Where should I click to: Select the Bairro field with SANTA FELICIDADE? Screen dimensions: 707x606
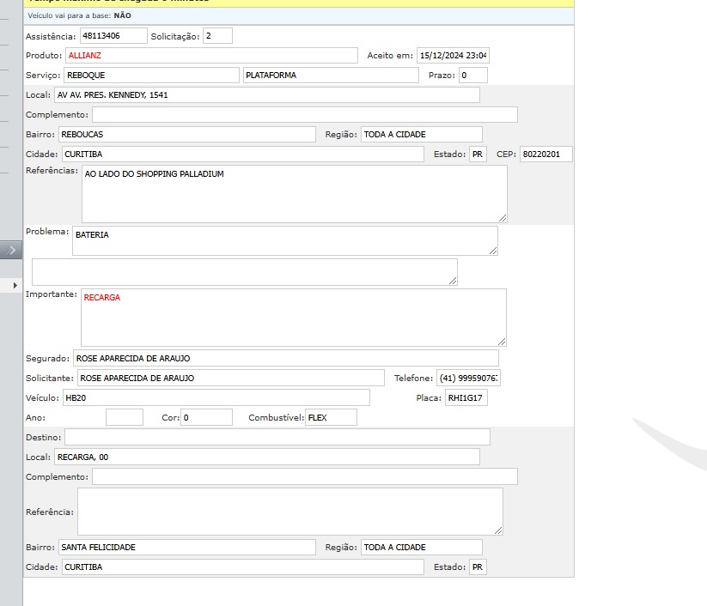[186, 548]
